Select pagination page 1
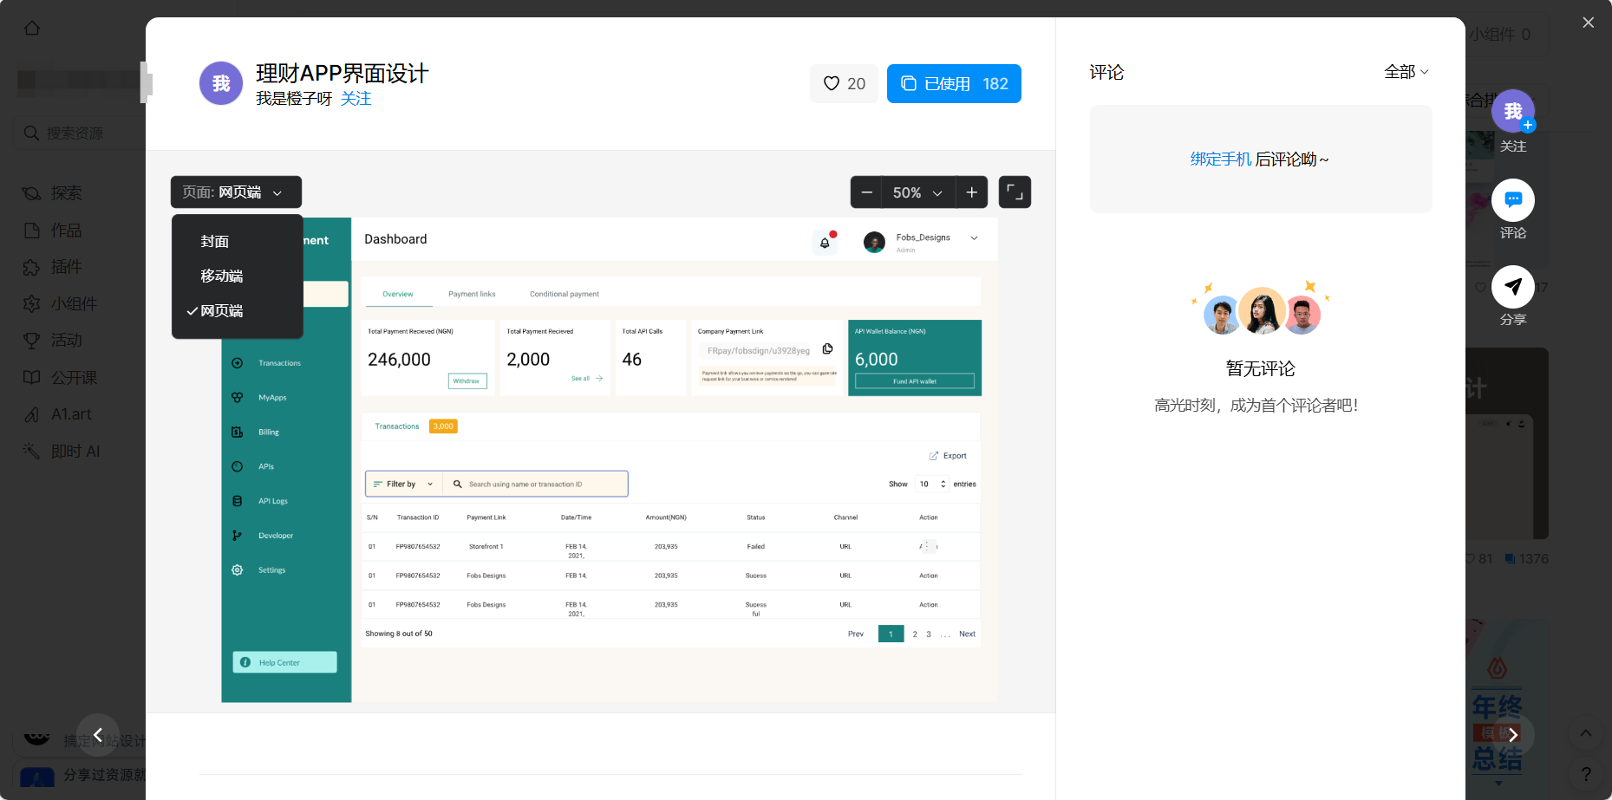This screenshot has height=800, width=1612. 891,634
